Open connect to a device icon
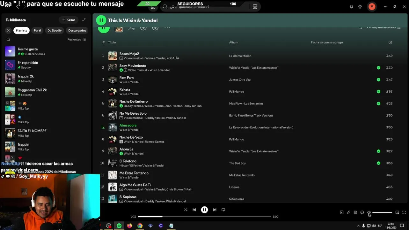 [362, 212]
